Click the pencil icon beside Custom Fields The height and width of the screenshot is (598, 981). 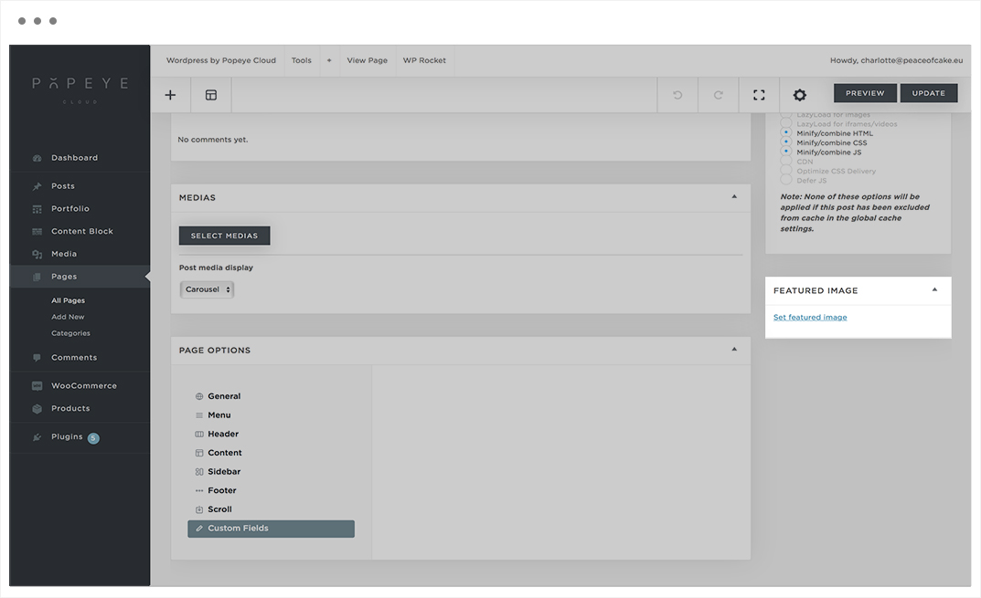(x=199, y=529)
